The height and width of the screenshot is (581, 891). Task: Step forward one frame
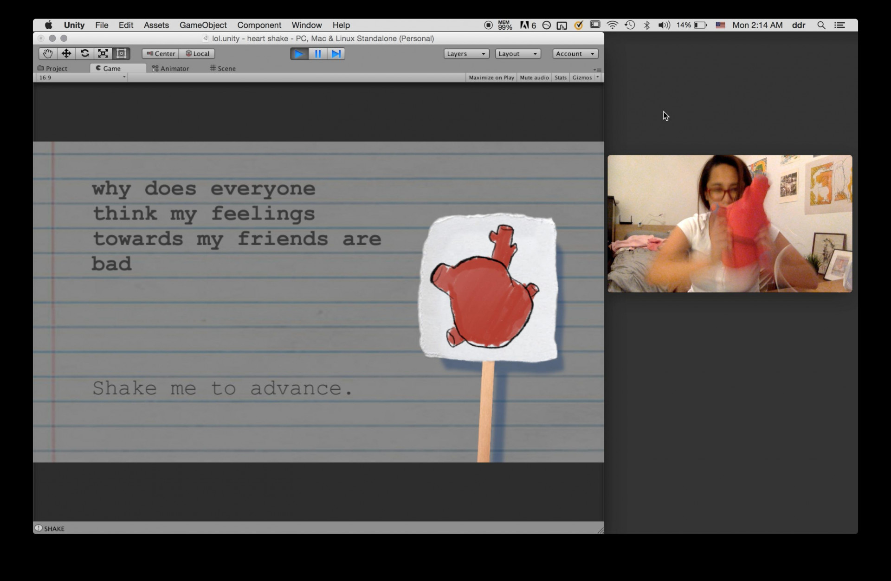(336, 54)
